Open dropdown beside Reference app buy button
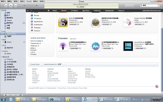 click(111, 24)
